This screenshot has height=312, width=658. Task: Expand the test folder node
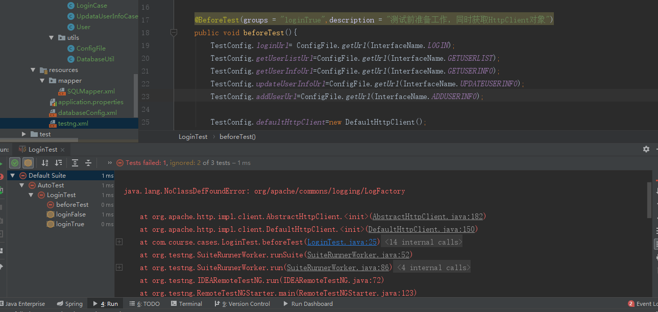24,134
